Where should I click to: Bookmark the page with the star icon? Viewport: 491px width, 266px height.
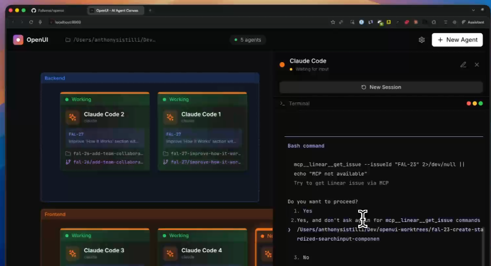333,22
